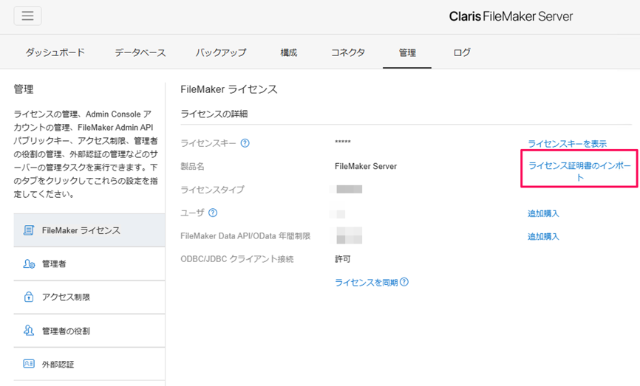
Task: Click the 製品名 label
Action: (192, 166)
